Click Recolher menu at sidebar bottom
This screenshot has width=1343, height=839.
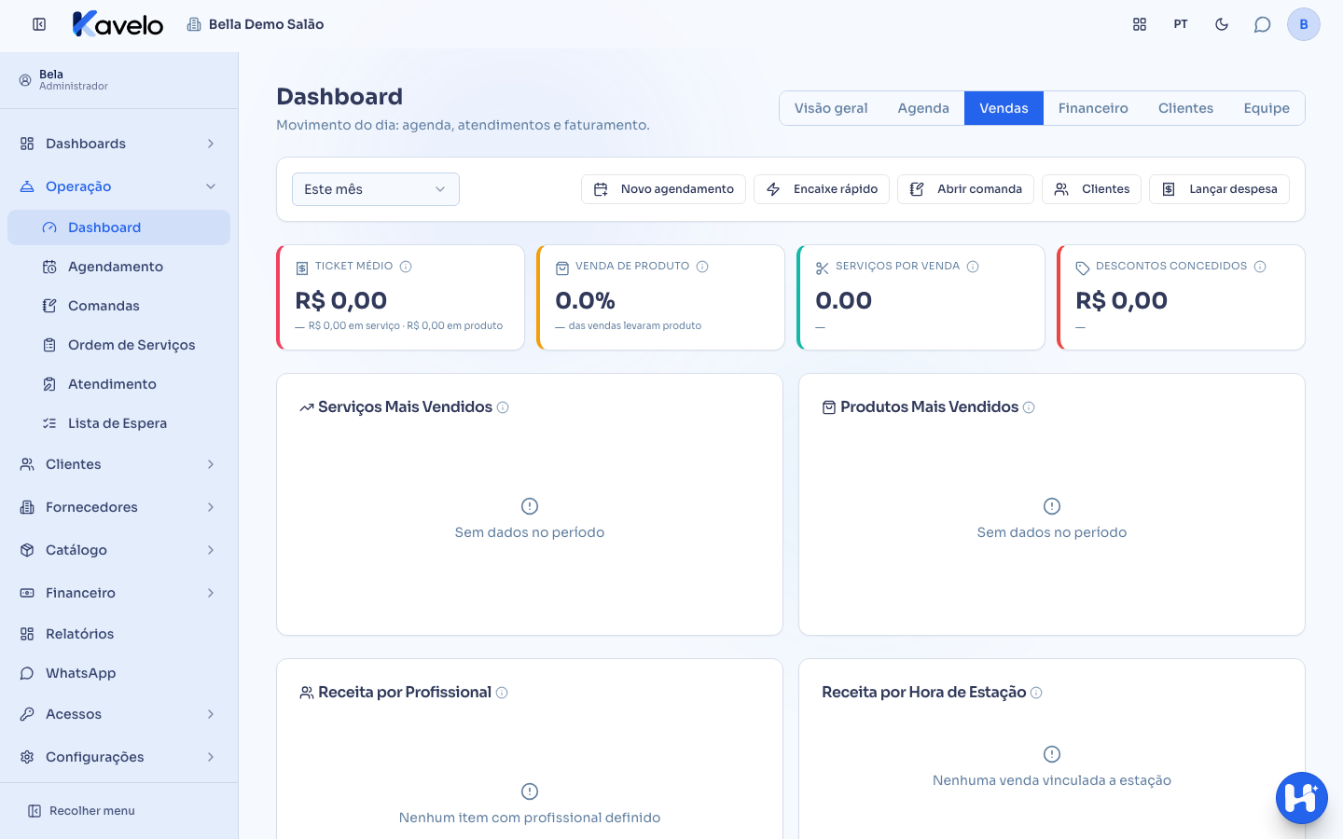pos(81,811)
